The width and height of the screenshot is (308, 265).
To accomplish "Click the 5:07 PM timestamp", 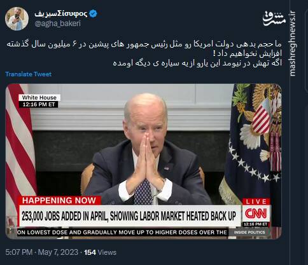I will 19,252.
